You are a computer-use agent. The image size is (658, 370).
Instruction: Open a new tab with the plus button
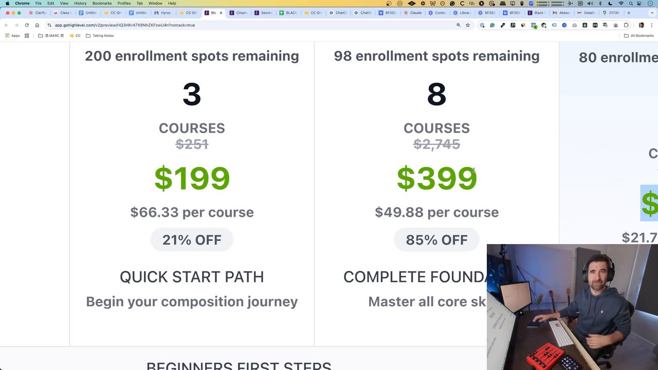click(629, 13)
